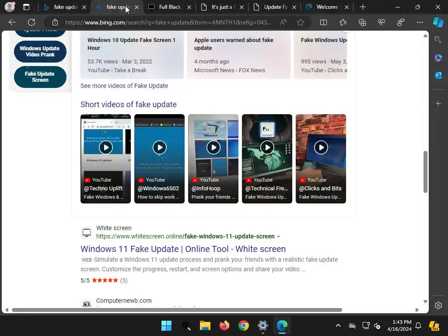View site information lock icon
Image resolution: width=448 pixels, height=336 pixels.
55,22
